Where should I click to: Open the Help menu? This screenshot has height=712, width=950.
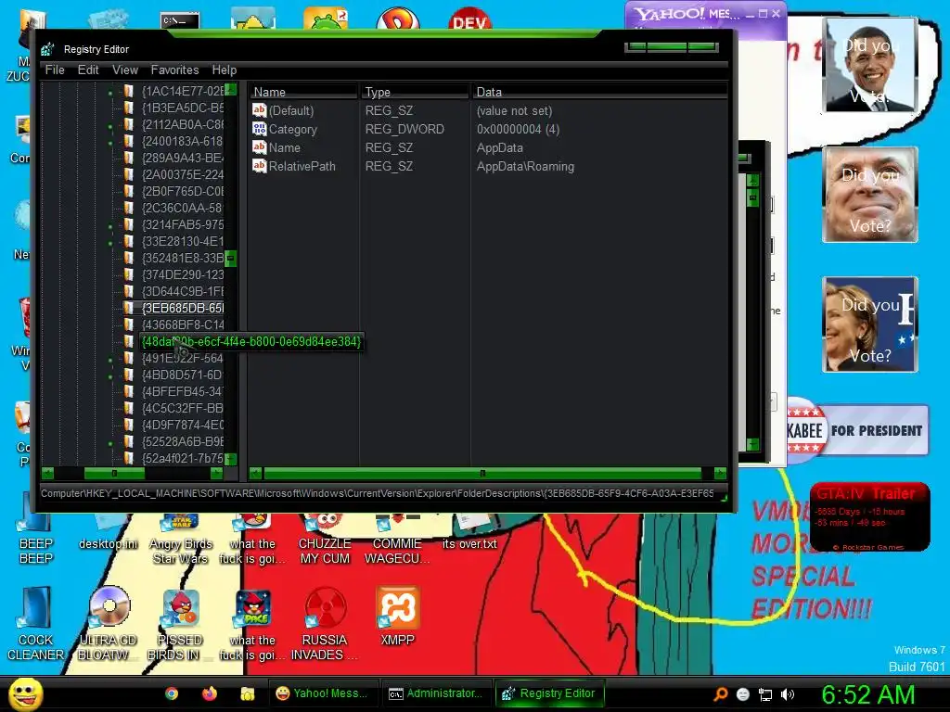(x=225, y=70)
